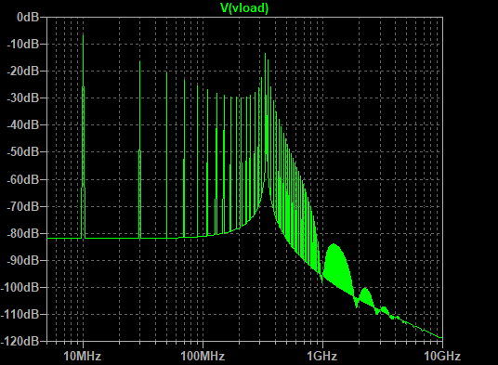
Task: Click the -100dB axis label
Action: click(20, 287)
